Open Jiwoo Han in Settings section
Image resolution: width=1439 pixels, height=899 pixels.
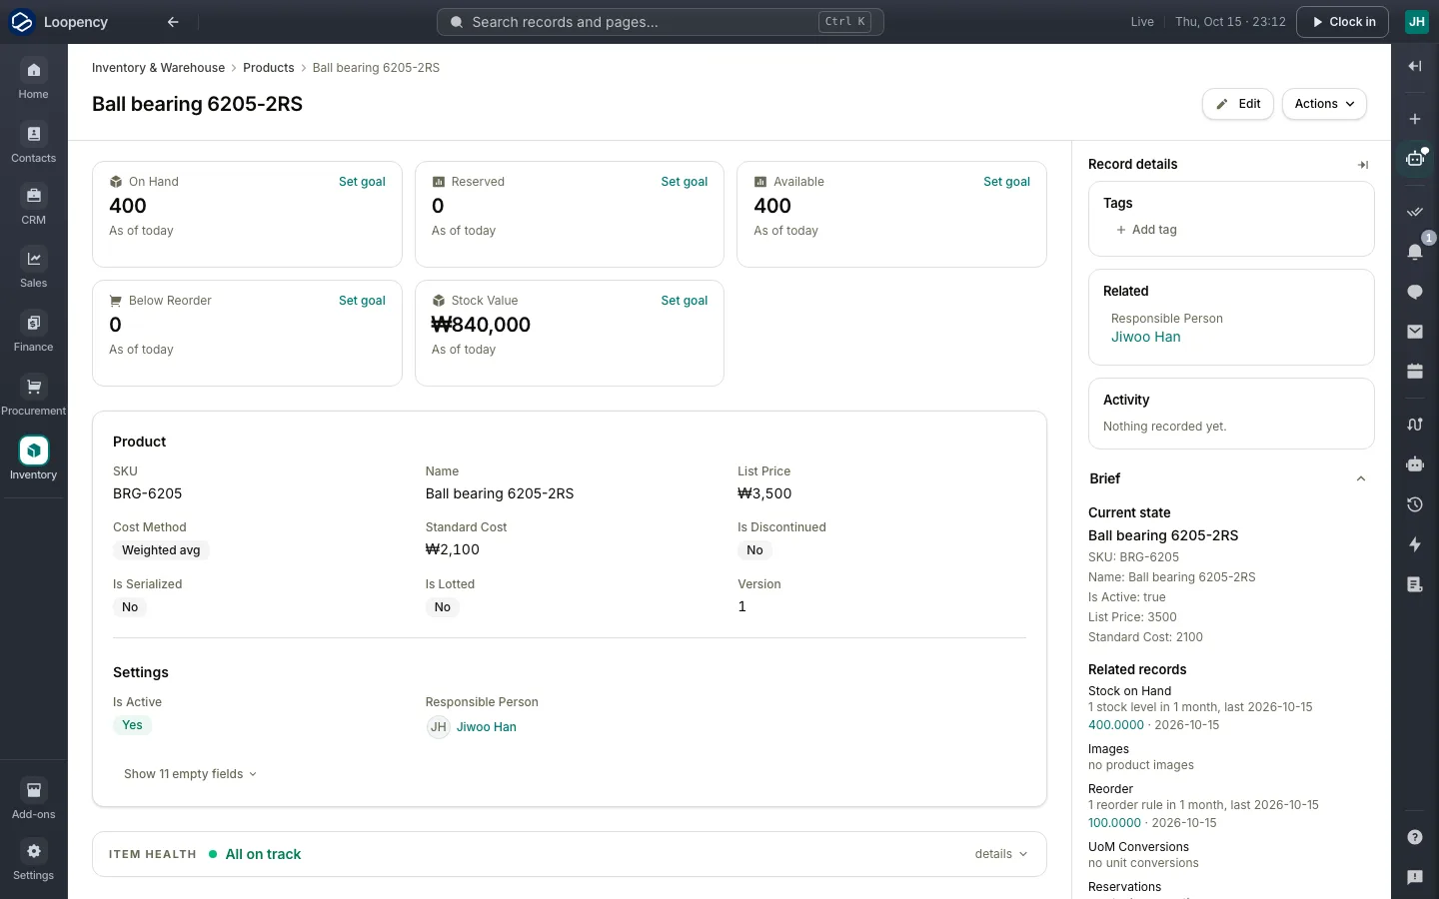pyautogui.click(x=487, y=727)
